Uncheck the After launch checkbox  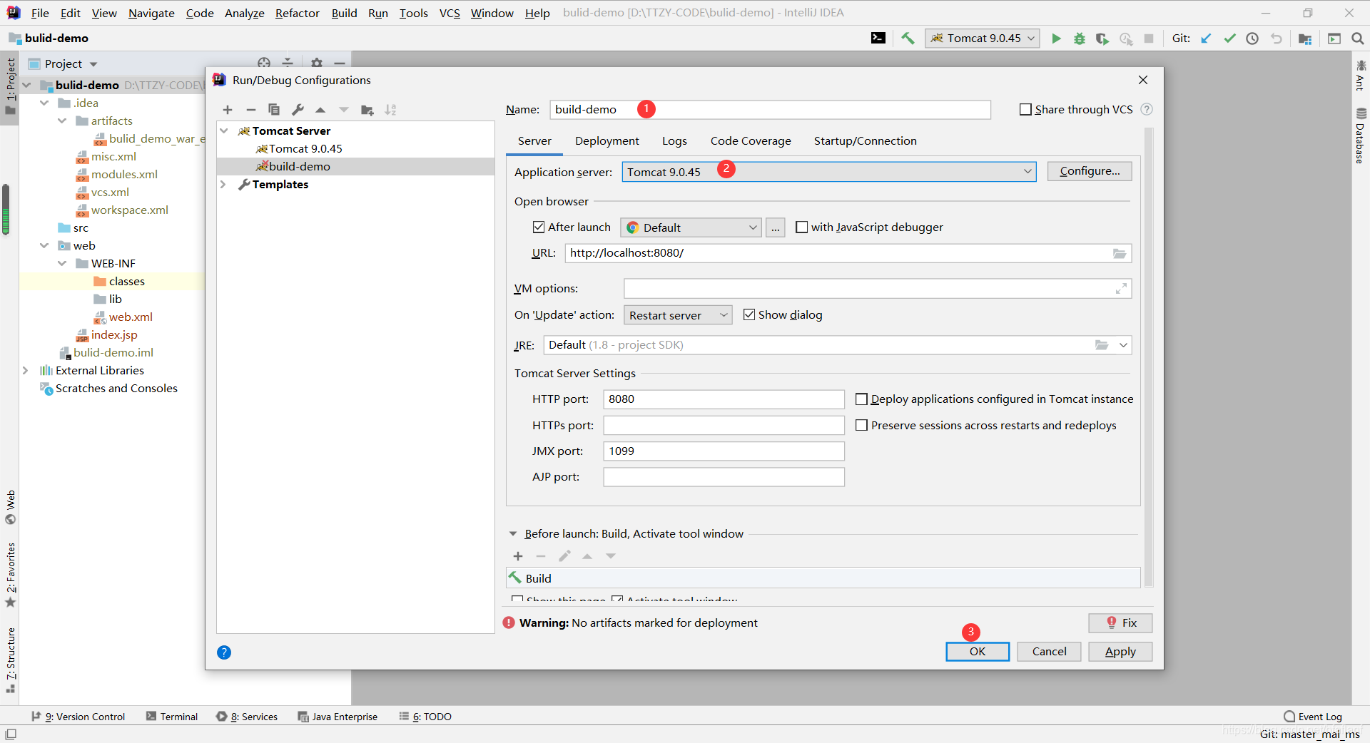tap(539, 227)
